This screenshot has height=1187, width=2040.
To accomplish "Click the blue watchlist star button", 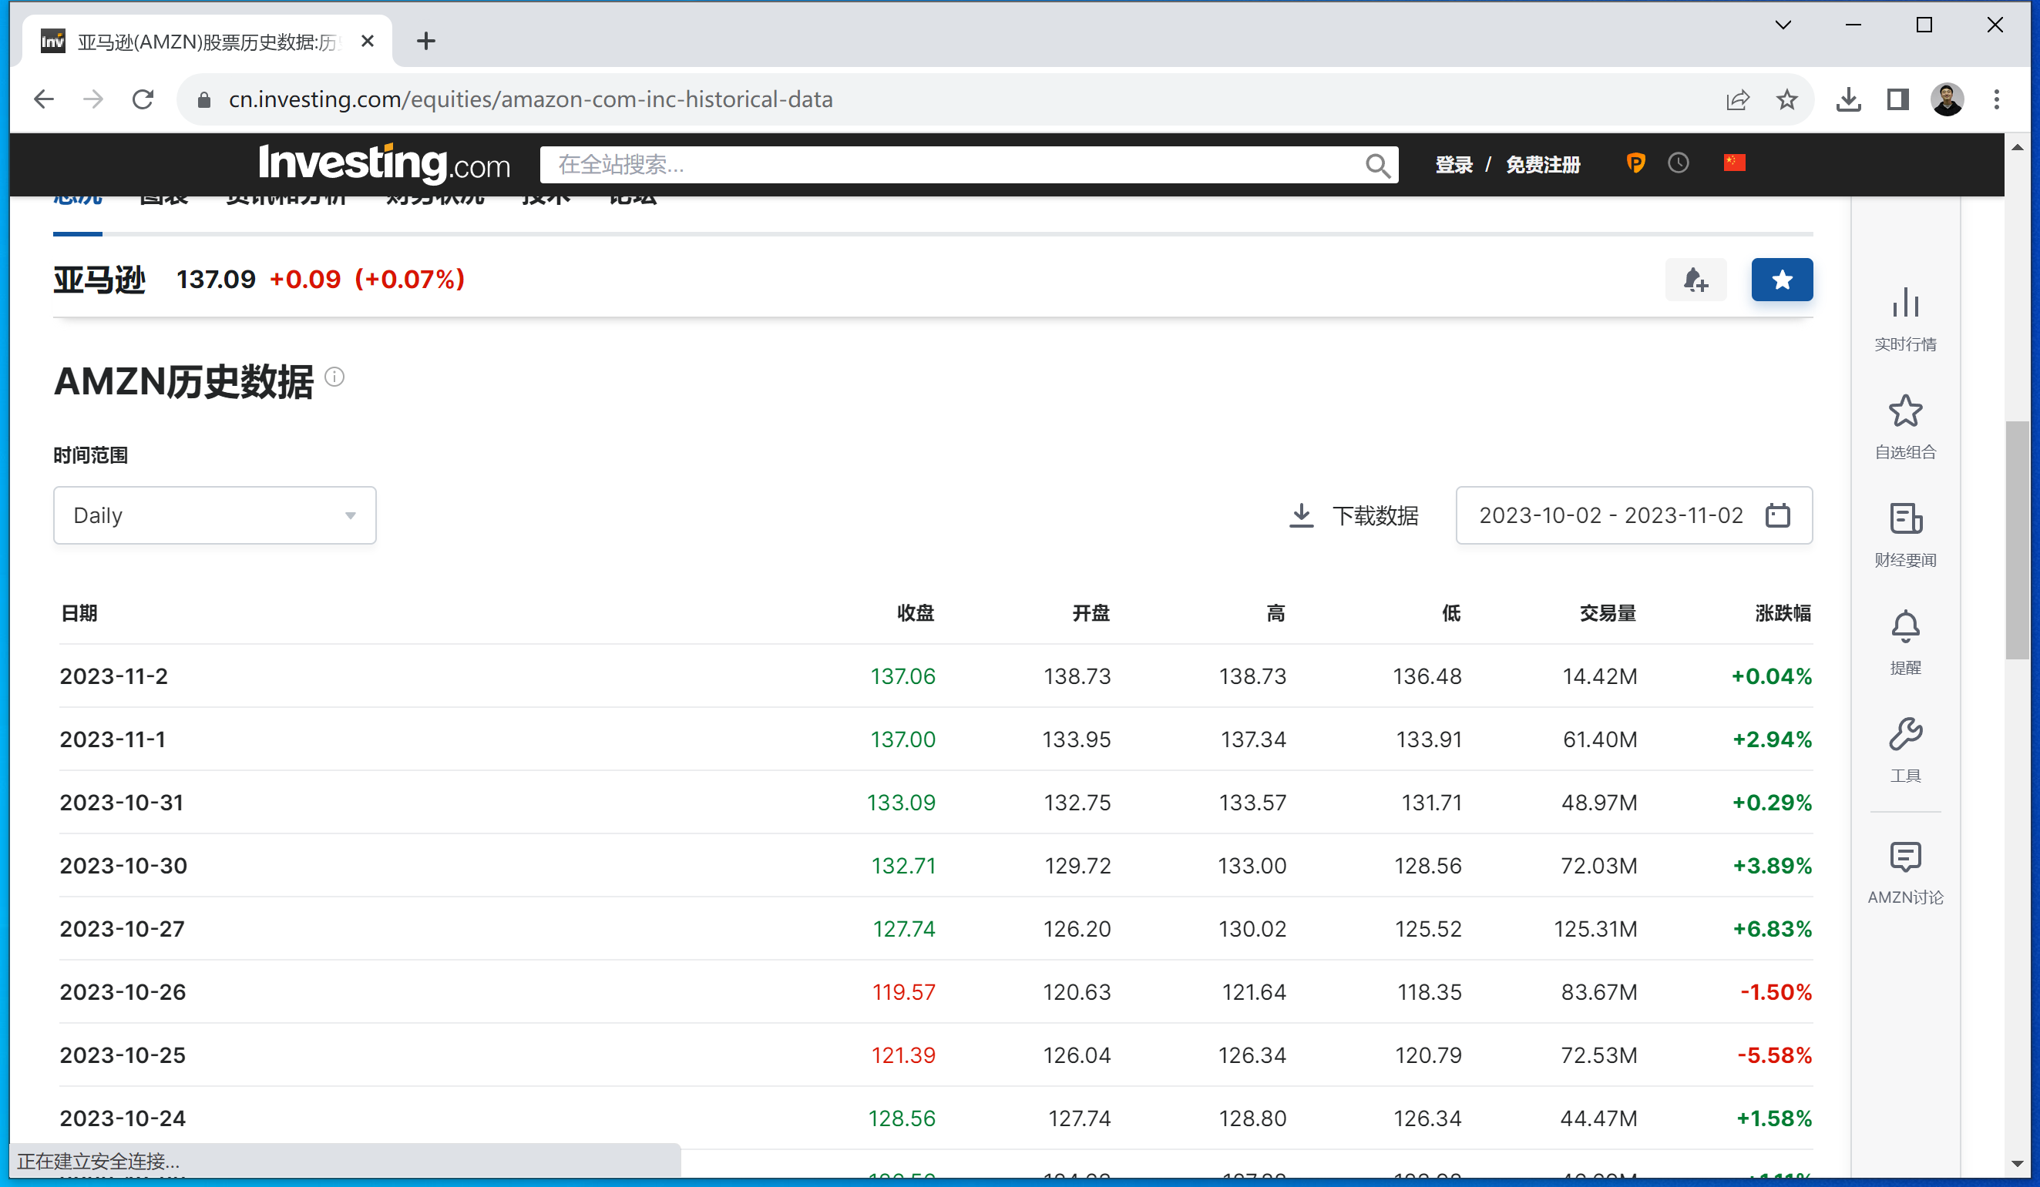I will tap(1782, 280).
